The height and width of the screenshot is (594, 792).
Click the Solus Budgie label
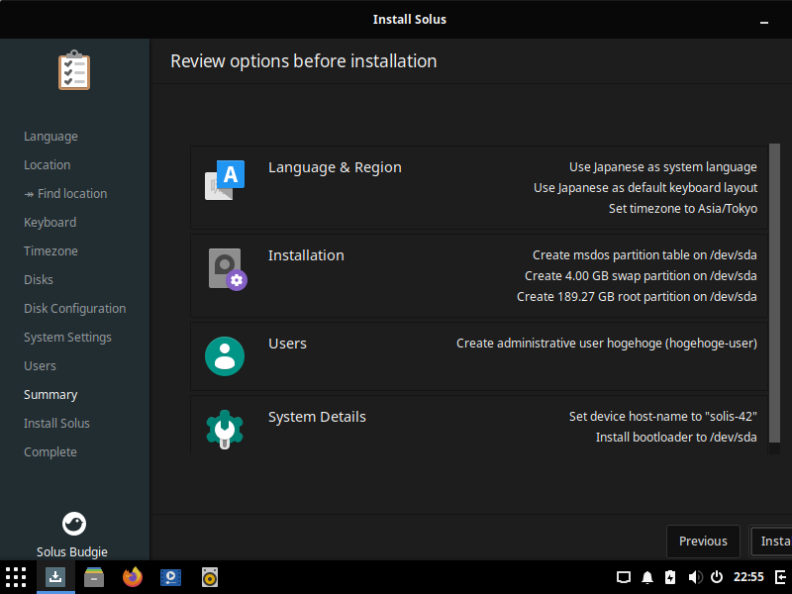tap(71, 551)
